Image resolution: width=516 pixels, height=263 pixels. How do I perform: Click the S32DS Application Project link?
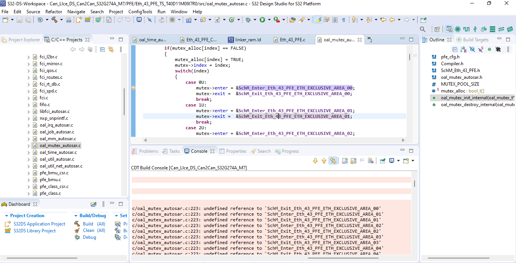point(39,224)
